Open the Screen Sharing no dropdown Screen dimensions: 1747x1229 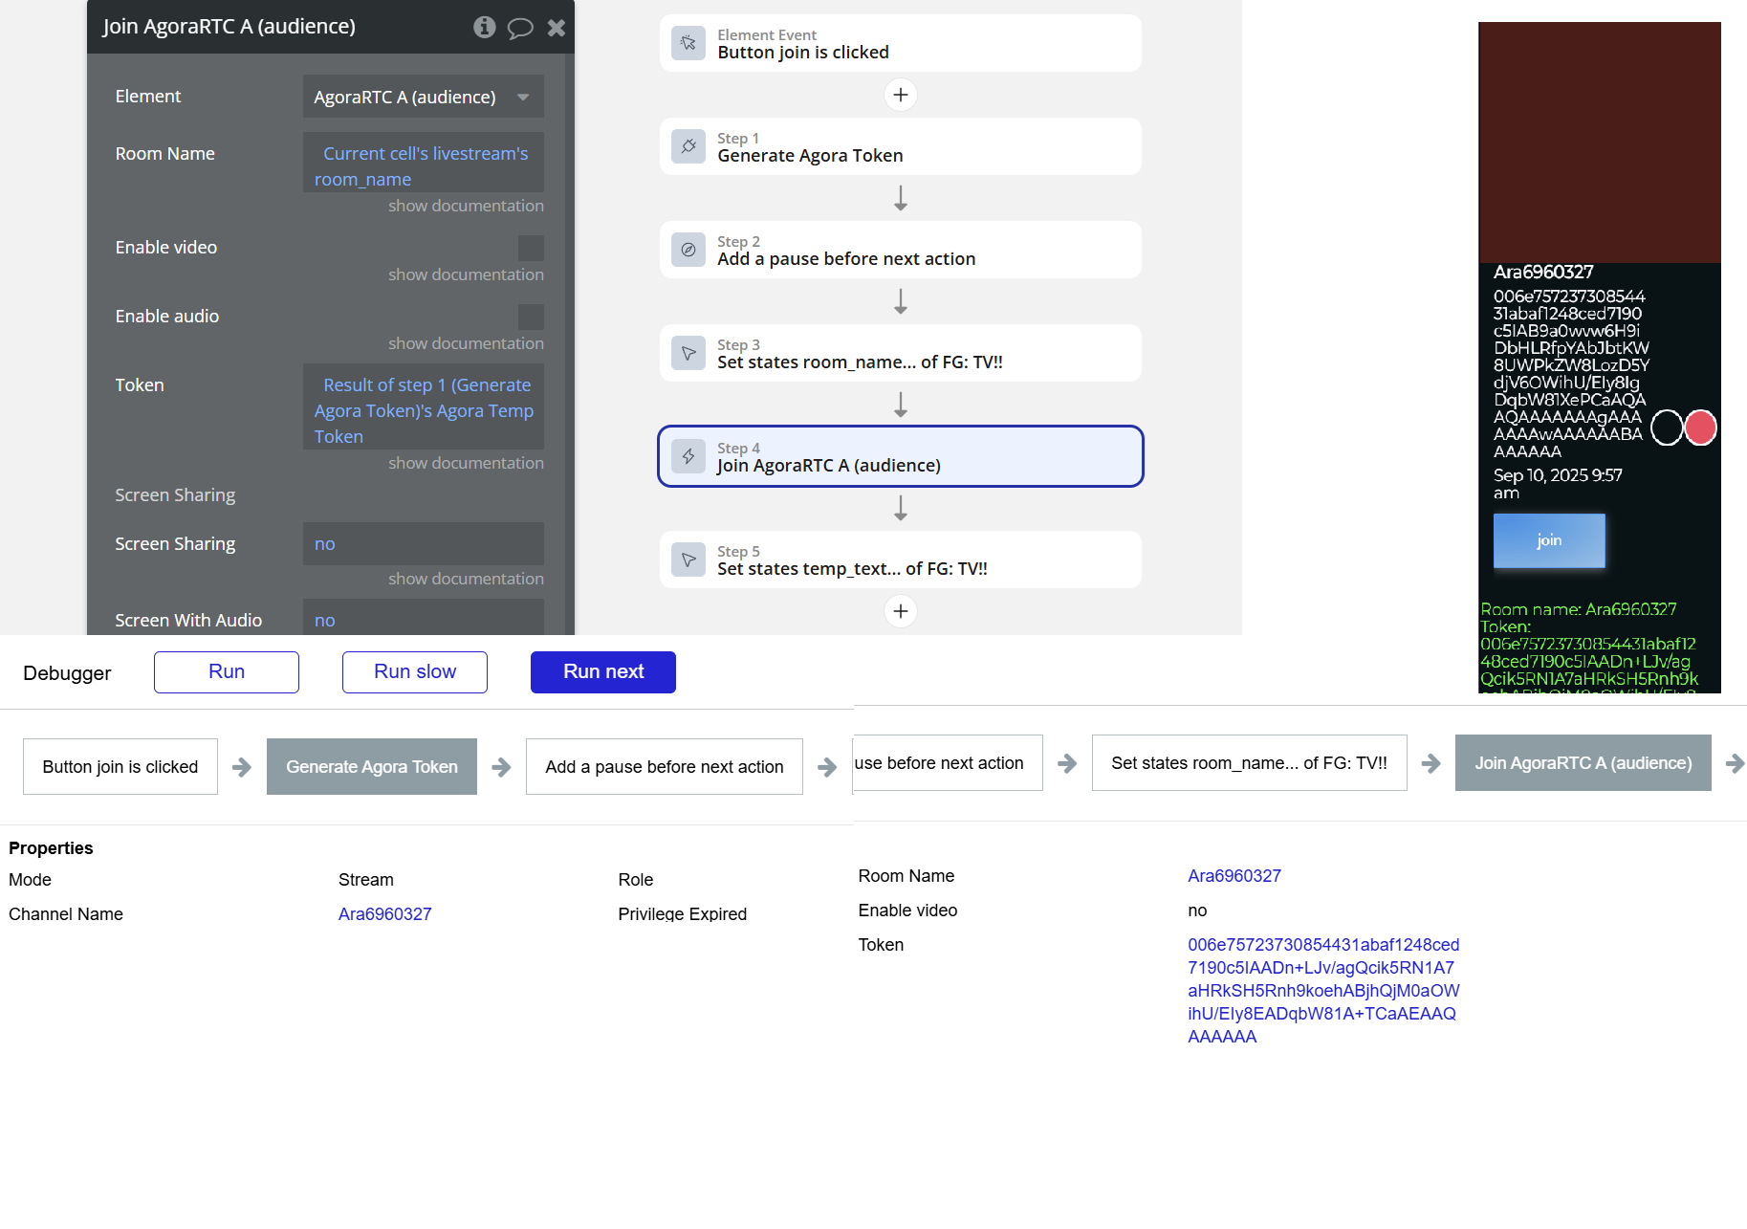click(423, 543)
